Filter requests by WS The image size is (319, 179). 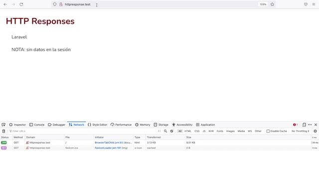click(x=250, y=131)
